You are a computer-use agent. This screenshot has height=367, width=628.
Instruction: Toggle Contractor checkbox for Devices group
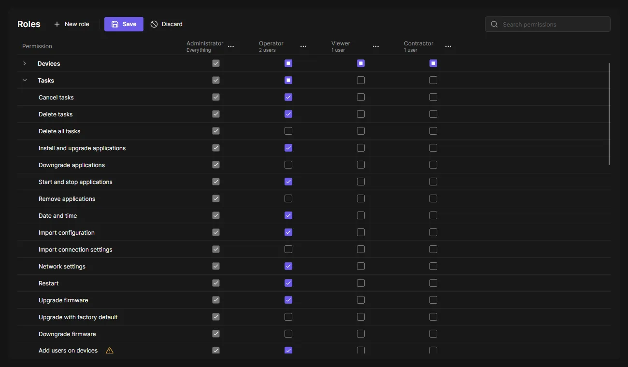coord(433,63)
